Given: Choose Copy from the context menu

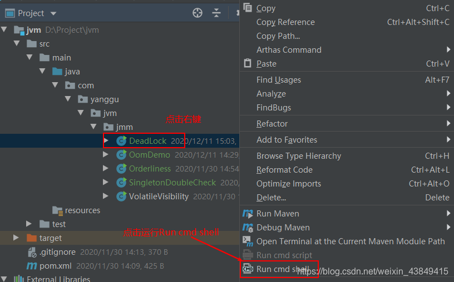Looking at the screenshot, I should pos(347,8).
